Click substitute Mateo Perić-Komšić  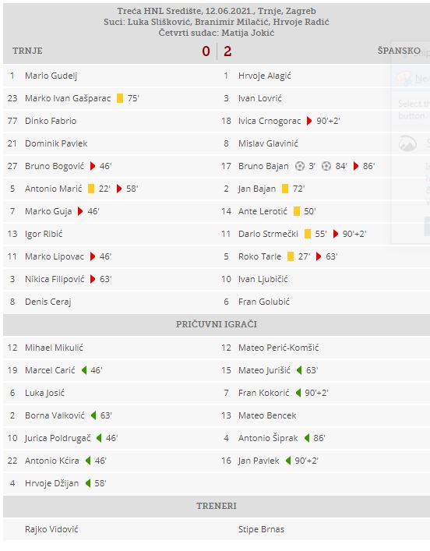[279, 348]
